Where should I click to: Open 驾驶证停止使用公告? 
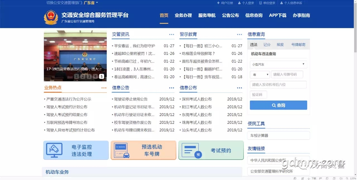pyautogui.click(x=131, y=99)
